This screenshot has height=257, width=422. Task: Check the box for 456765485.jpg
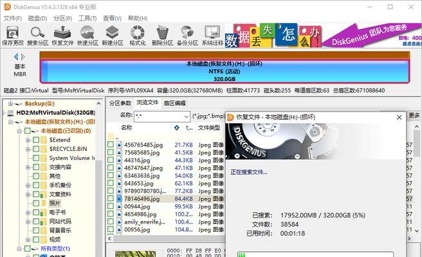pyautogui.click(x=111, y=145)
